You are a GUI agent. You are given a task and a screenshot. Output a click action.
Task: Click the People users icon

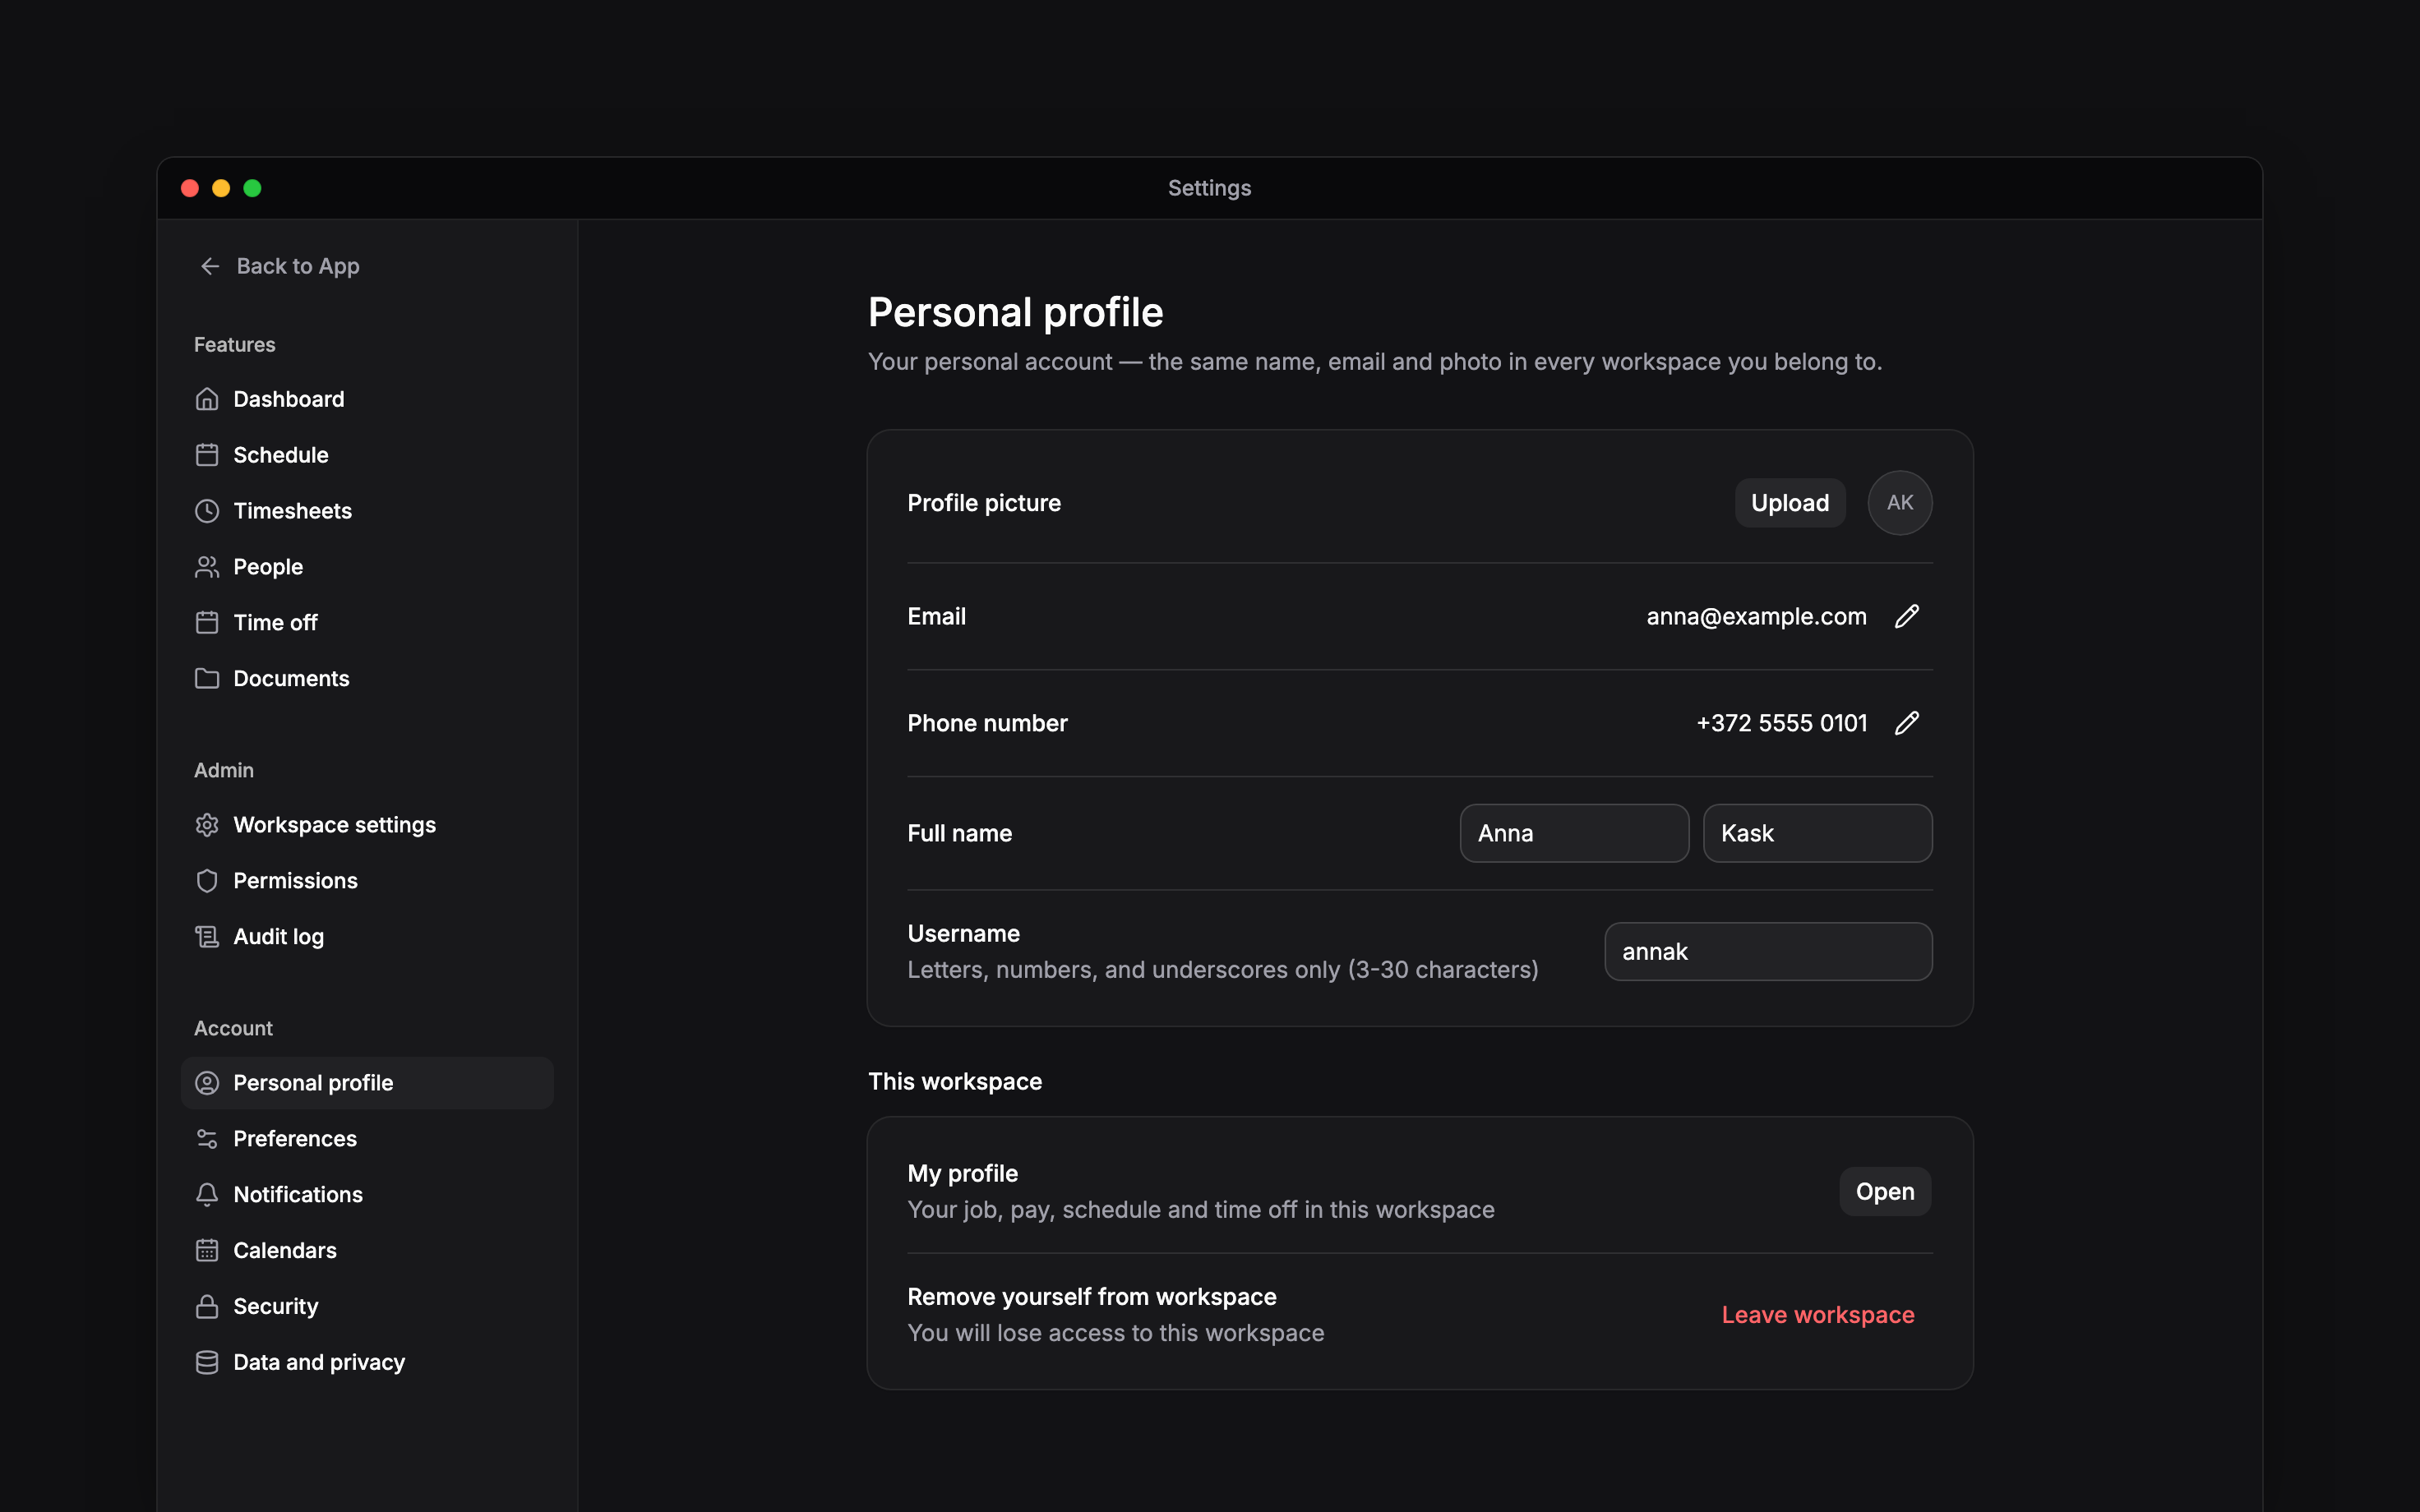pyautogui.click(x=207, y=567)
